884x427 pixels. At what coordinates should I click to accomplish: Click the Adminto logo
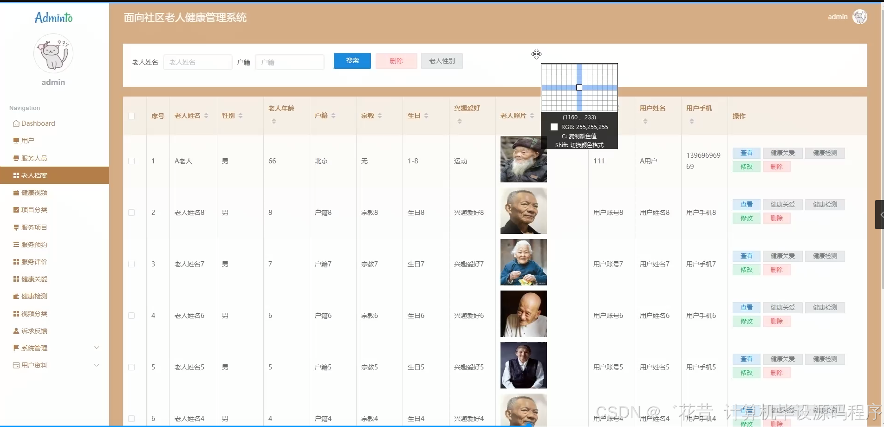53,18
